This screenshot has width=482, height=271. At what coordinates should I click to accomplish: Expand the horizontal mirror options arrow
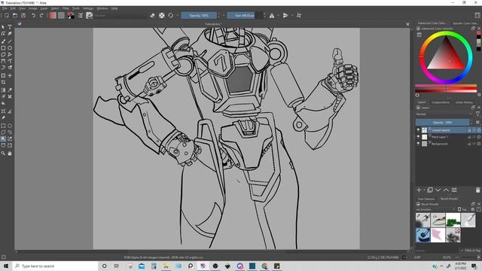click(x=278, y=15)
